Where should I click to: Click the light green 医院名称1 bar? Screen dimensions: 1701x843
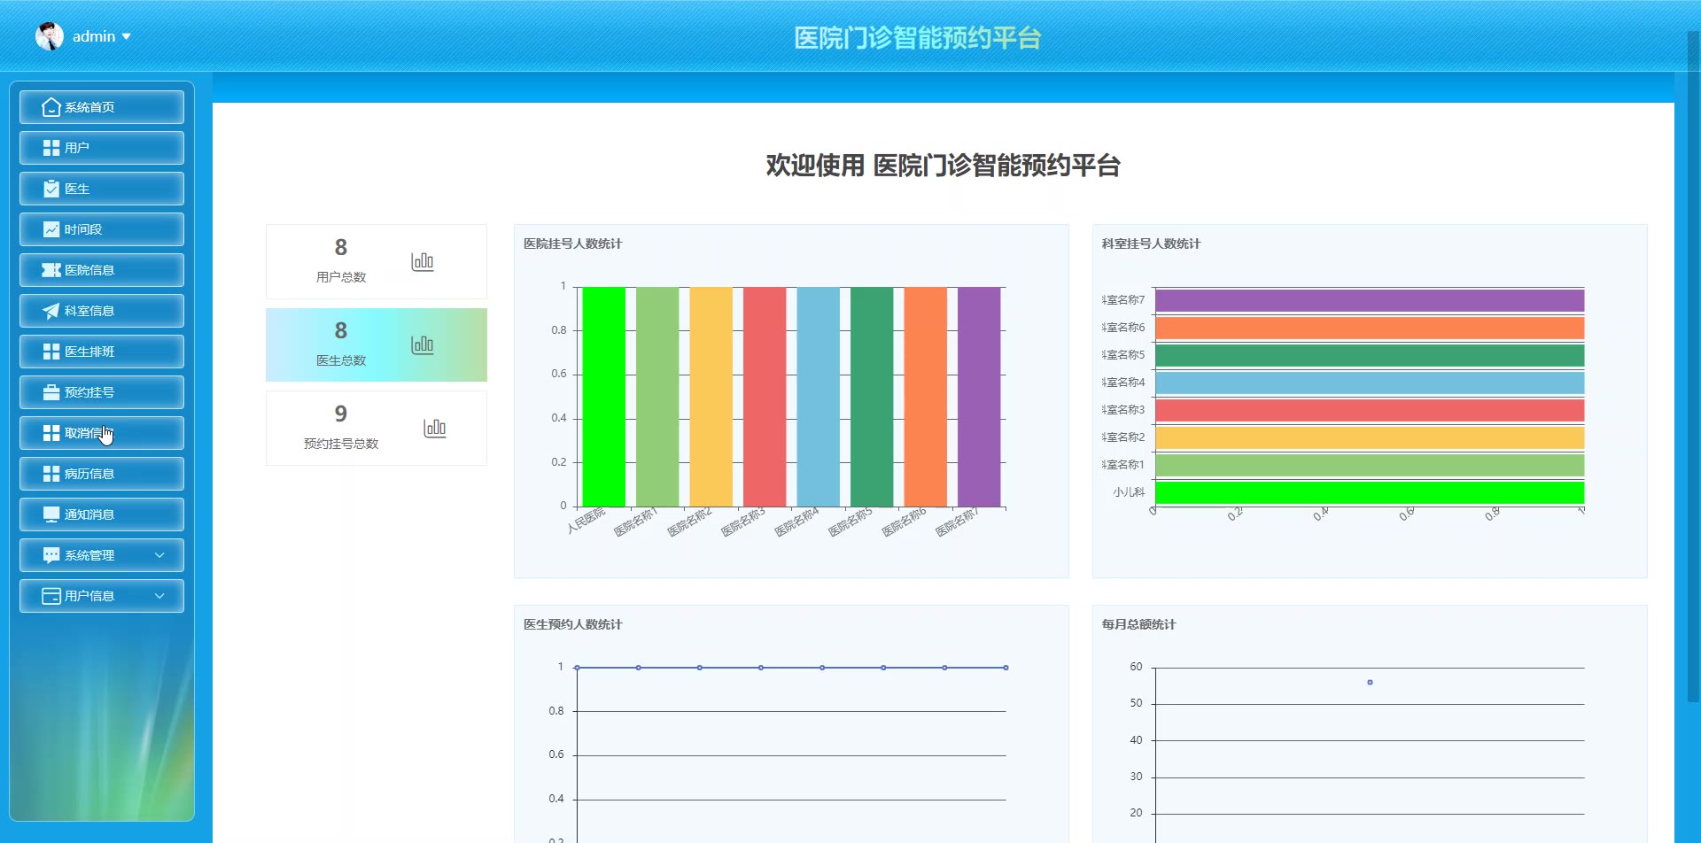[657, 397]
